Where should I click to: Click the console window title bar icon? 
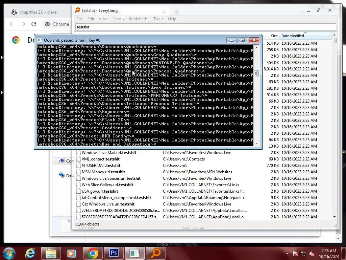(40, 40)
